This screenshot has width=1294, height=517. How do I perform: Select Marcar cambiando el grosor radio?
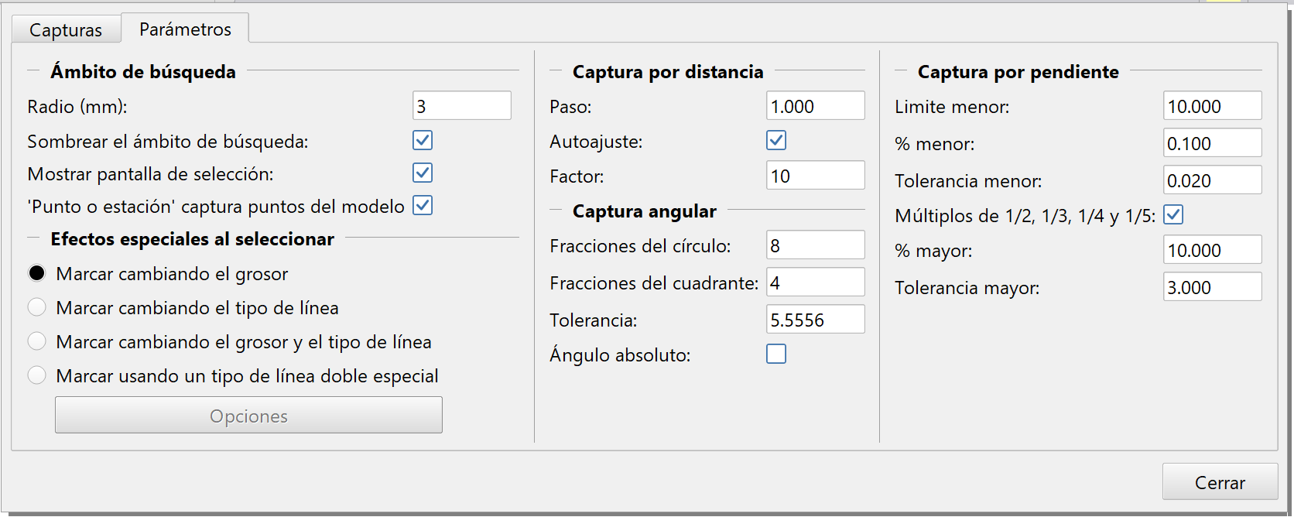pyautogui.click(x=36, y=273)
